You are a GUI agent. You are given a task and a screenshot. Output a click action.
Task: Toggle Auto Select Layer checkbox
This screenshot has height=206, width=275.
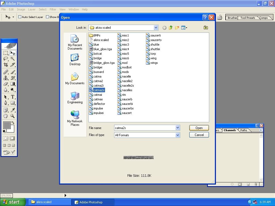point(20,17)
